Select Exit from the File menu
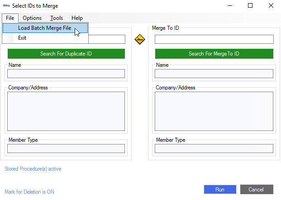 22,38
